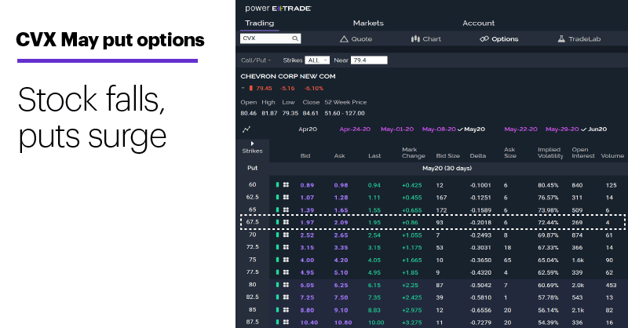
Task: Click the 0.89 bid on strike 60
Action: coord(307,185)
